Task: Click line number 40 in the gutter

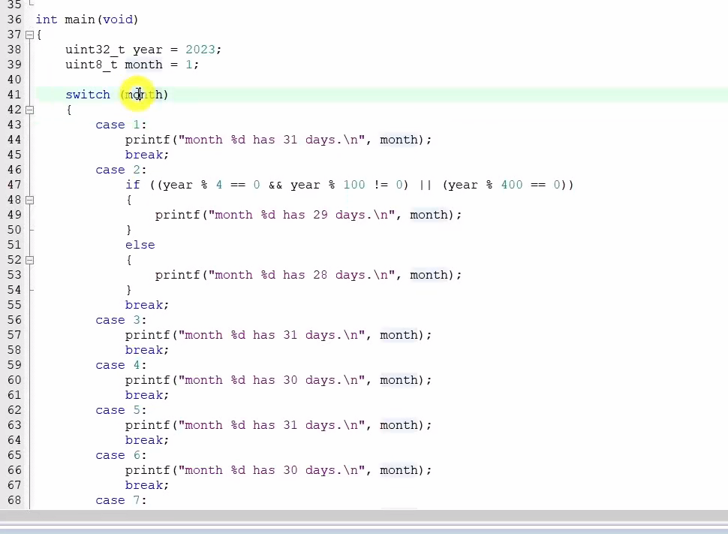Action: click(x=14, y=80)
